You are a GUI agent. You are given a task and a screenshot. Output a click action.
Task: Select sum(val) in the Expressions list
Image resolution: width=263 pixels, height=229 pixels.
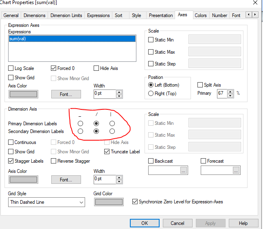click(72, 39)
